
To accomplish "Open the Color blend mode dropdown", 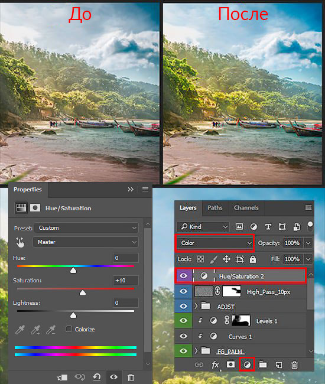I will pos(214,243).
